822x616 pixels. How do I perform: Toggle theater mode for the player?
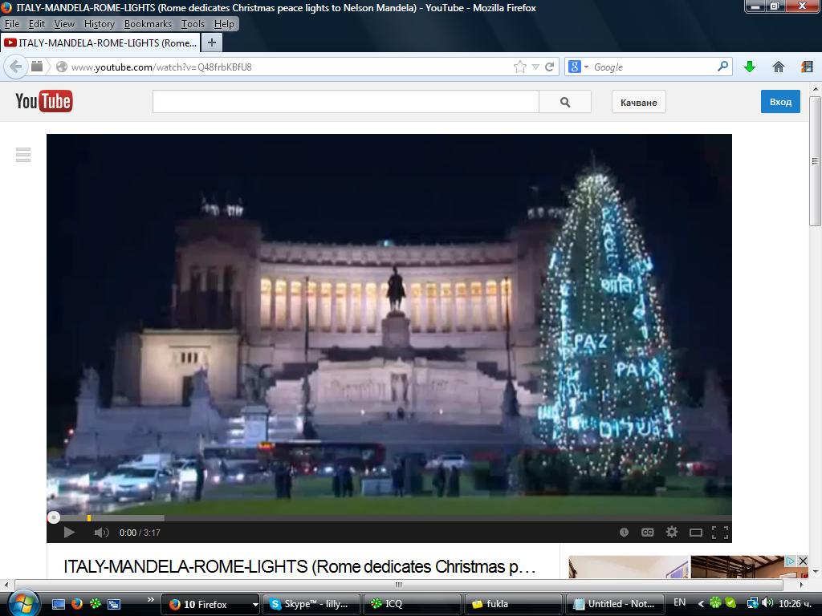[x=696, y=532]
